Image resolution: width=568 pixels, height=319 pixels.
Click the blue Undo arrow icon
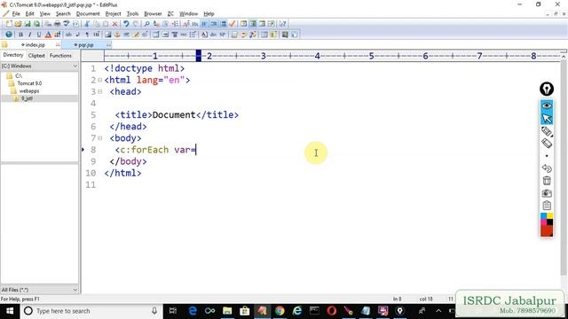click(126, 24)
